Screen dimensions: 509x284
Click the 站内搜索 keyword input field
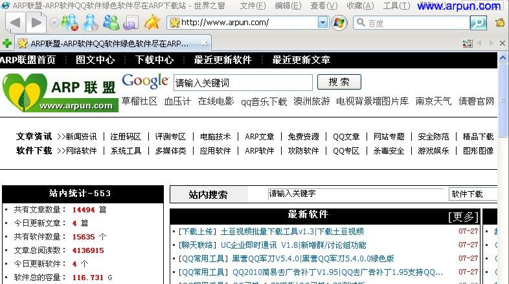click(355, 194)
